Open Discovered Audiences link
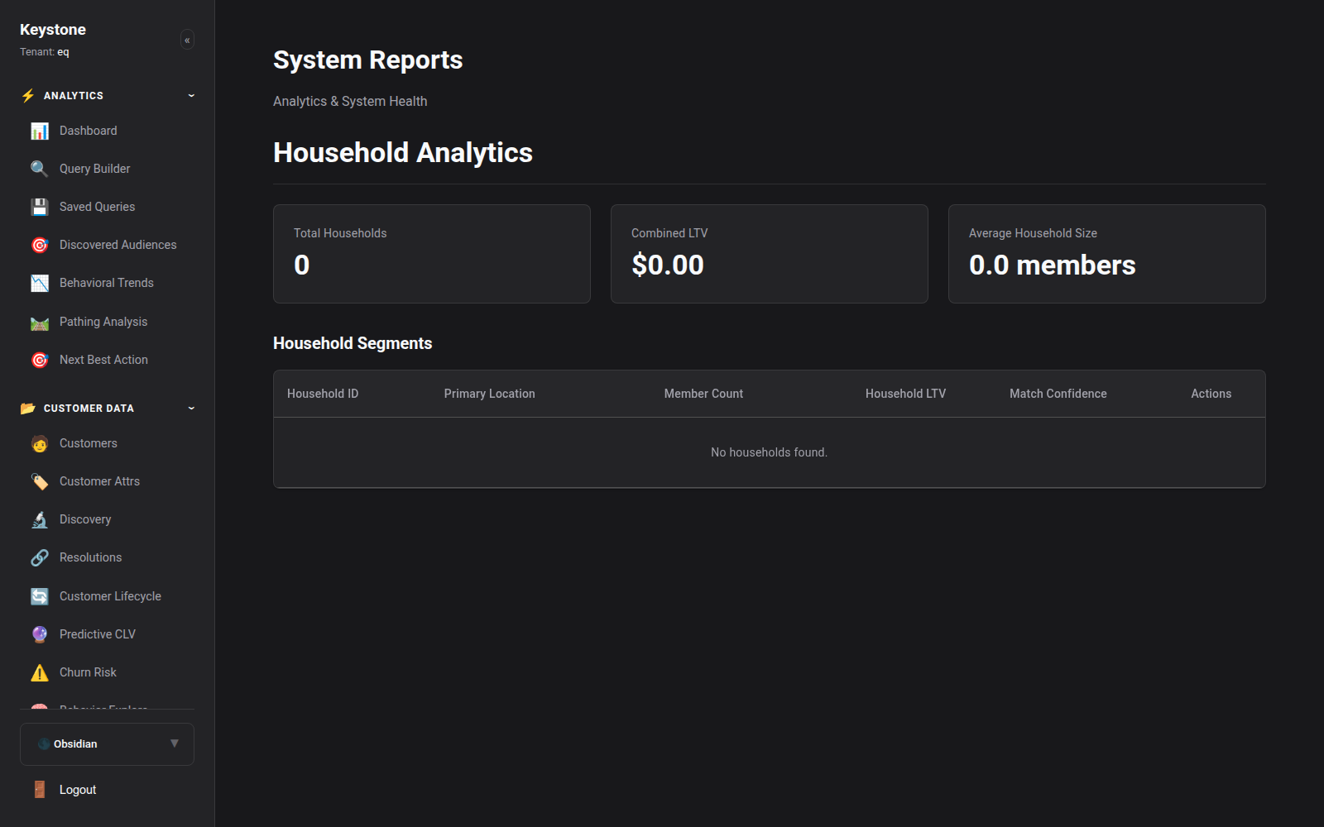This screenshot has width=1324, height=827. click(118, 245)
